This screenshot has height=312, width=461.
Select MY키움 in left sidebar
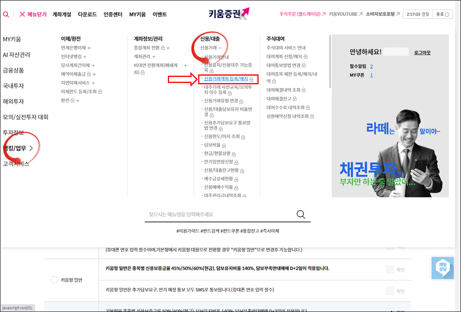coord(12,39)
